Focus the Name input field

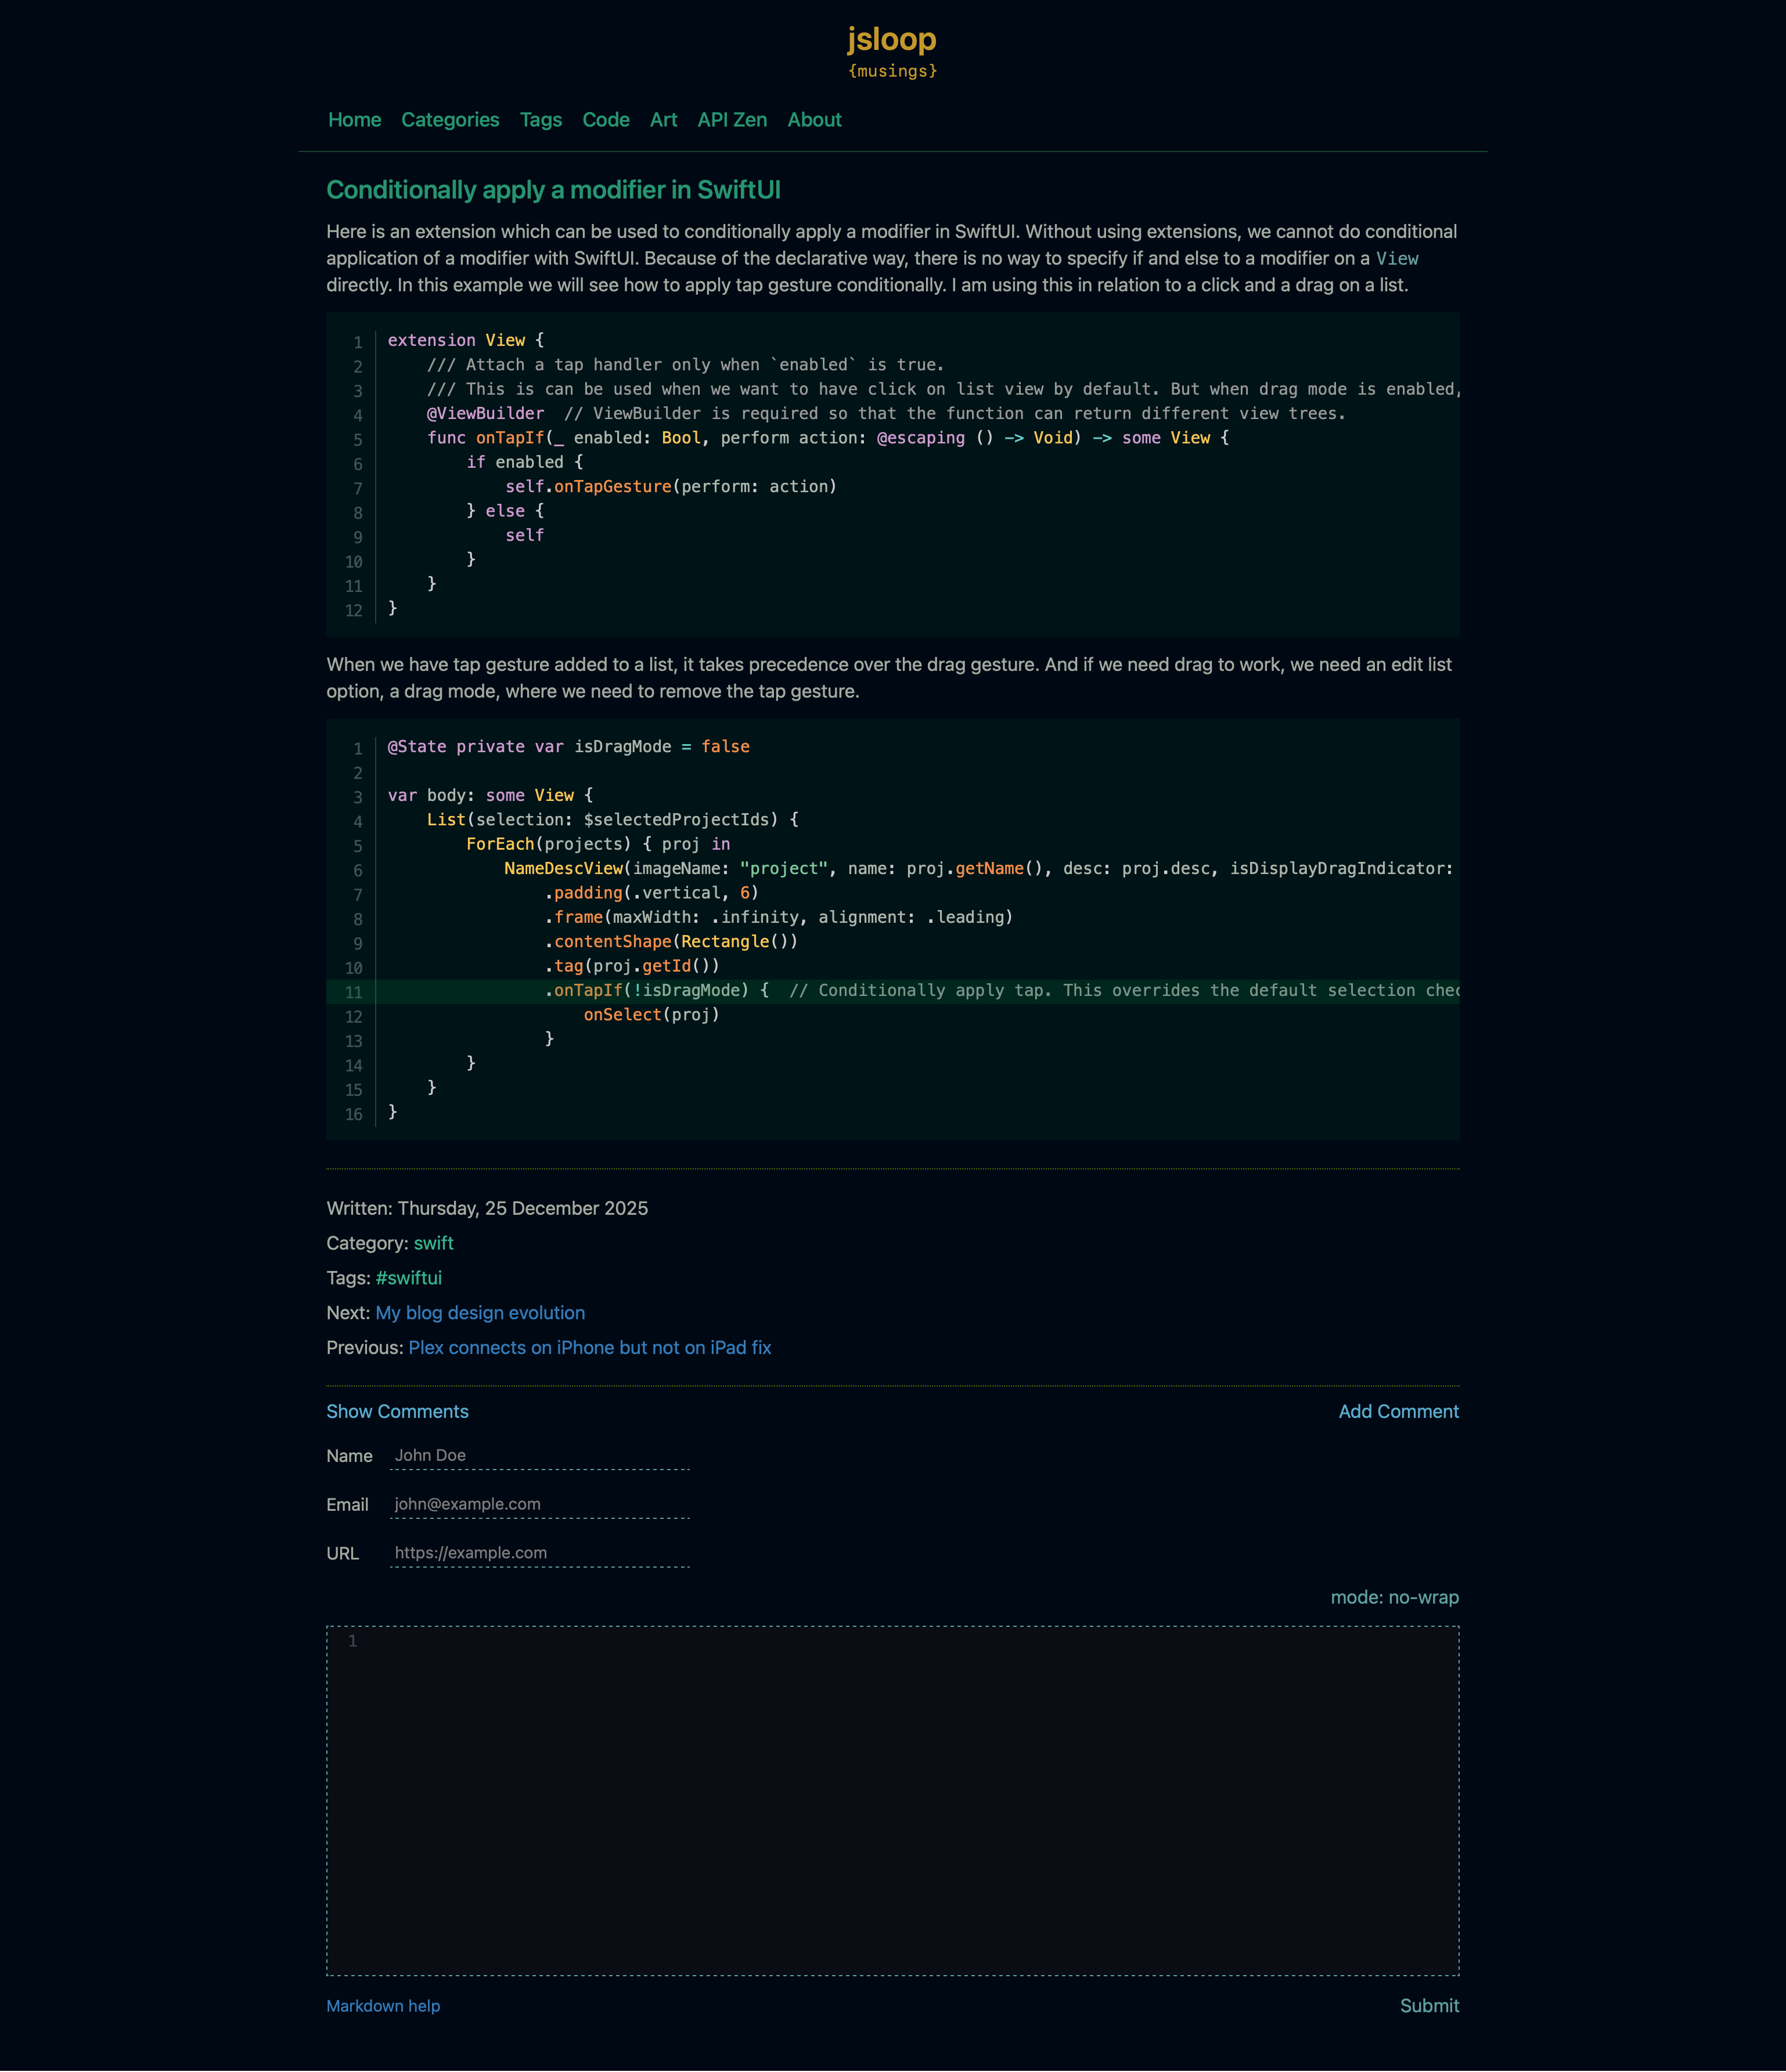[539, 1456]
